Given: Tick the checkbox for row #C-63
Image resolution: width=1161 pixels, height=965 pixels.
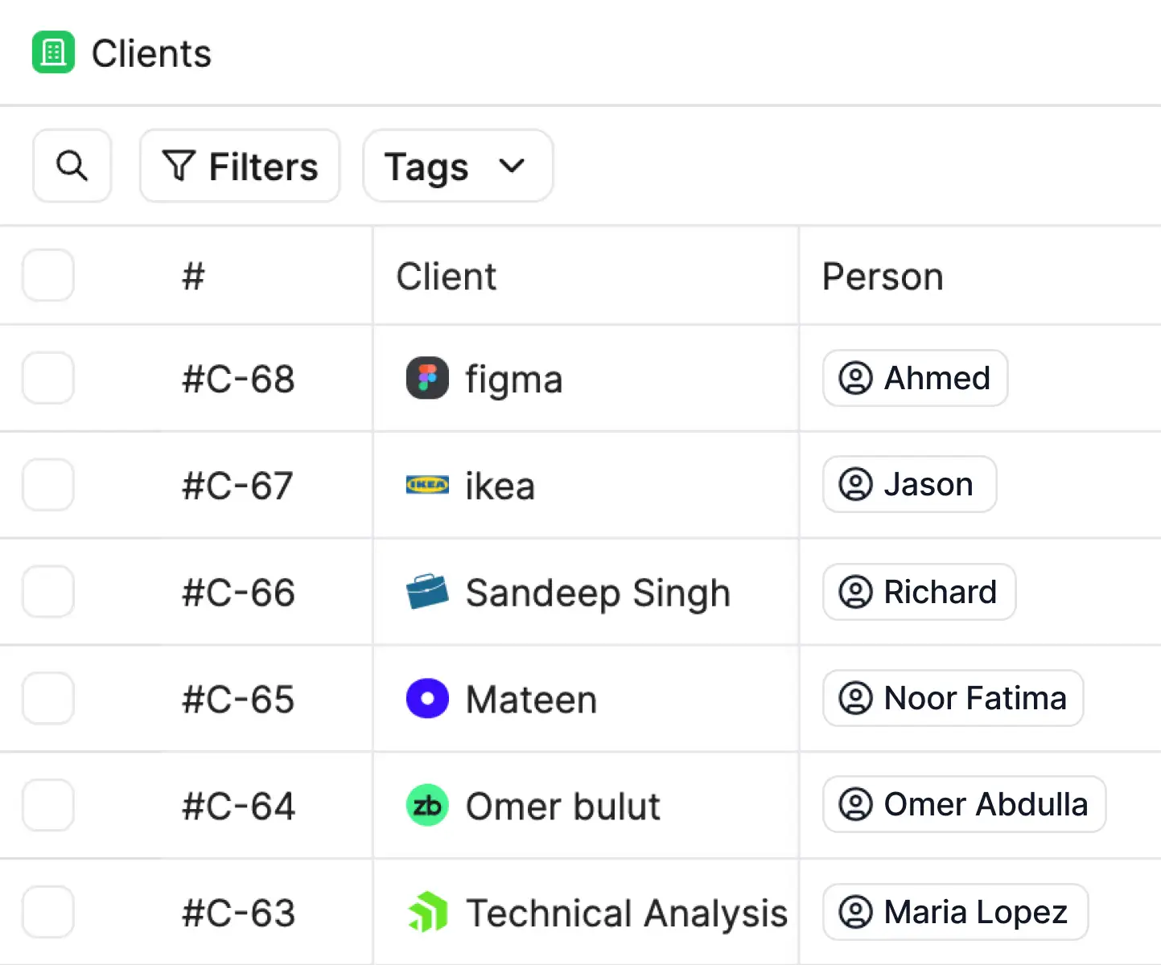Looking at the screenshot, I should (48, 912).
